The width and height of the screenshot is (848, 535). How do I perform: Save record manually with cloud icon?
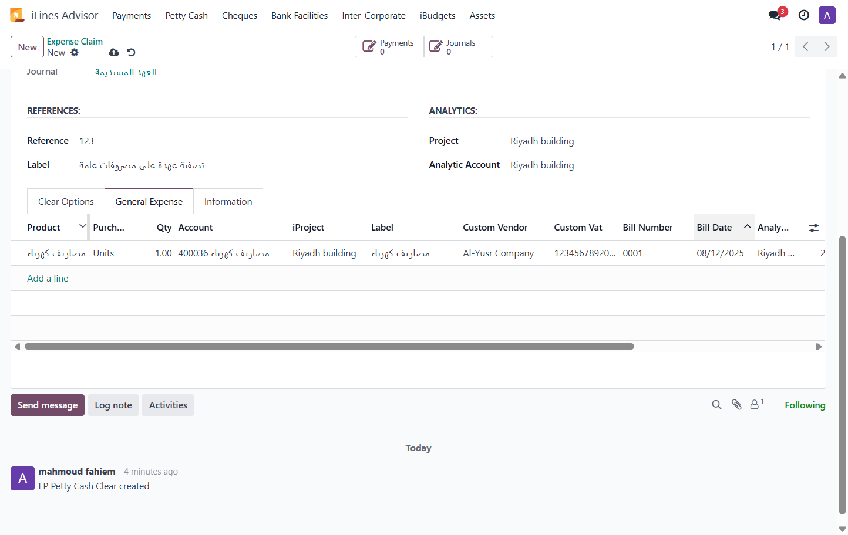(114, 52)
